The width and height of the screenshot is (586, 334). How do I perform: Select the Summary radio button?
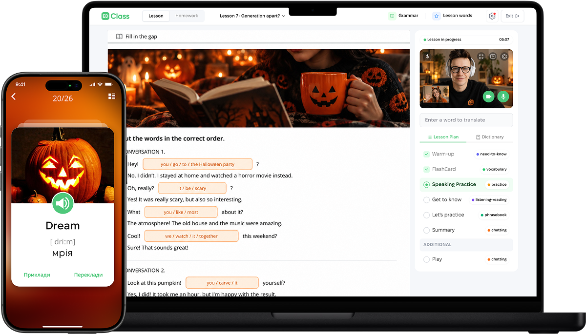pos(427,230)
